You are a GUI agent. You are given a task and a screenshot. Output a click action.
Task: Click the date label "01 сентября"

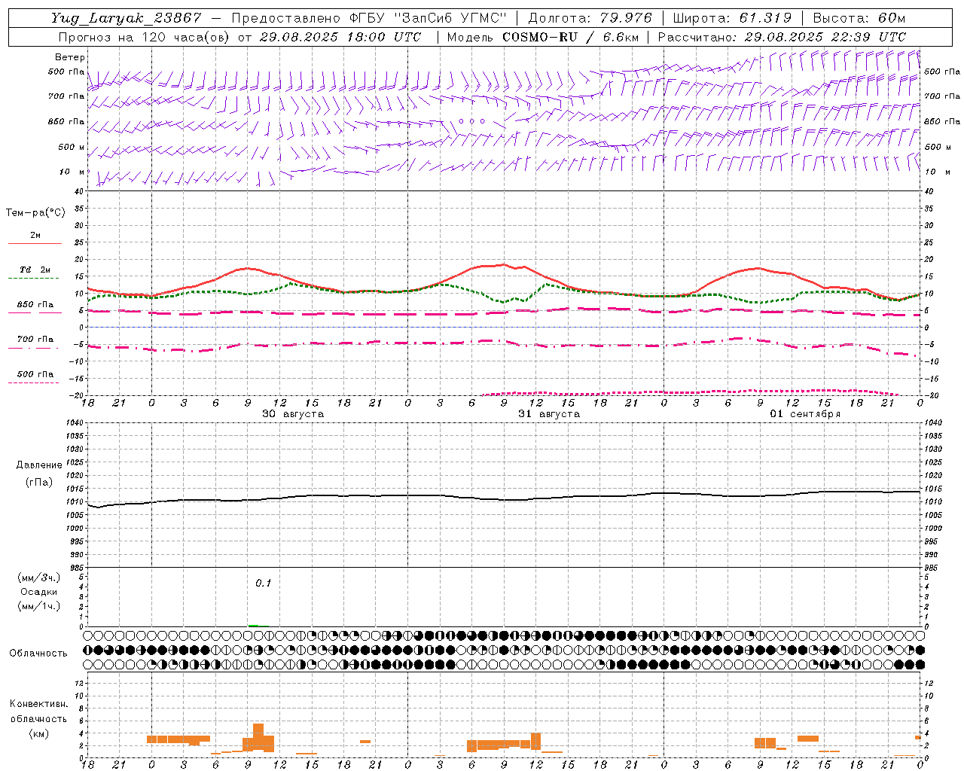point(805,414)
